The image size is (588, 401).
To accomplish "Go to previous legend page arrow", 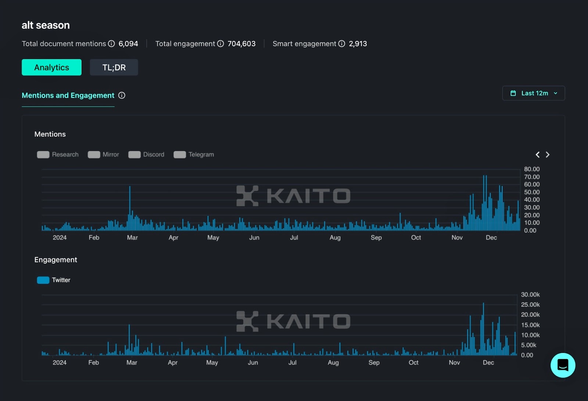I will [538, 155].
